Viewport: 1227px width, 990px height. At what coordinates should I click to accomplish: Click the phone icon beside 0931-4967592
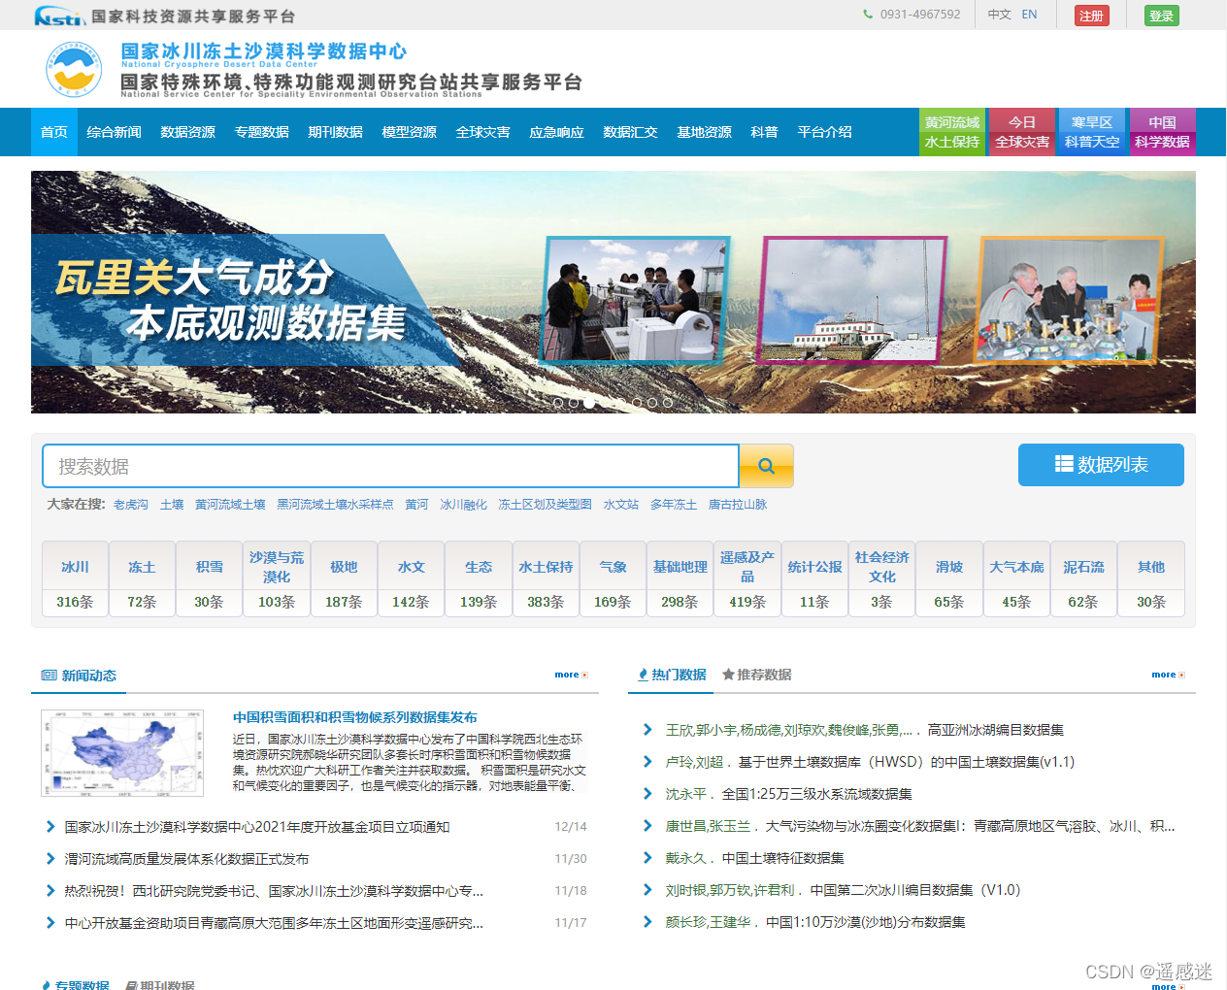tap(868, 15)
